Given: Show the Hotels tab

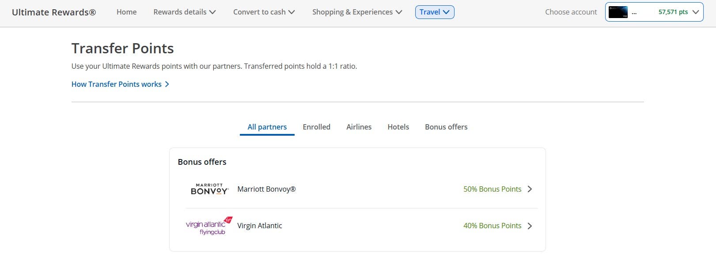Looking at the screenshot, I should click(x=398, y=127).
